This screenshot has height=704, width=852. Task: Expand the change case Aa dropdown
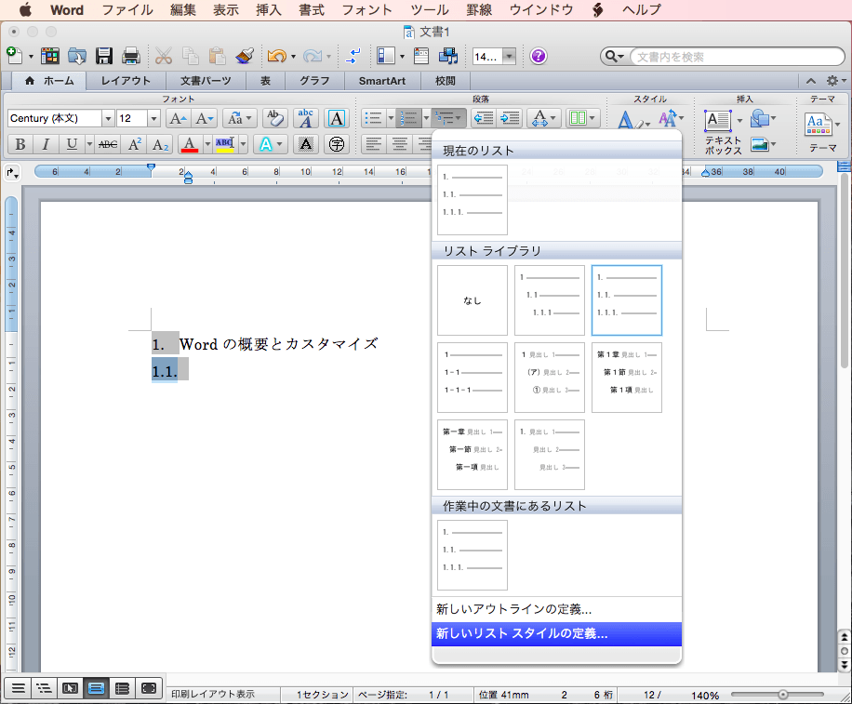click(x=240, y=118)
